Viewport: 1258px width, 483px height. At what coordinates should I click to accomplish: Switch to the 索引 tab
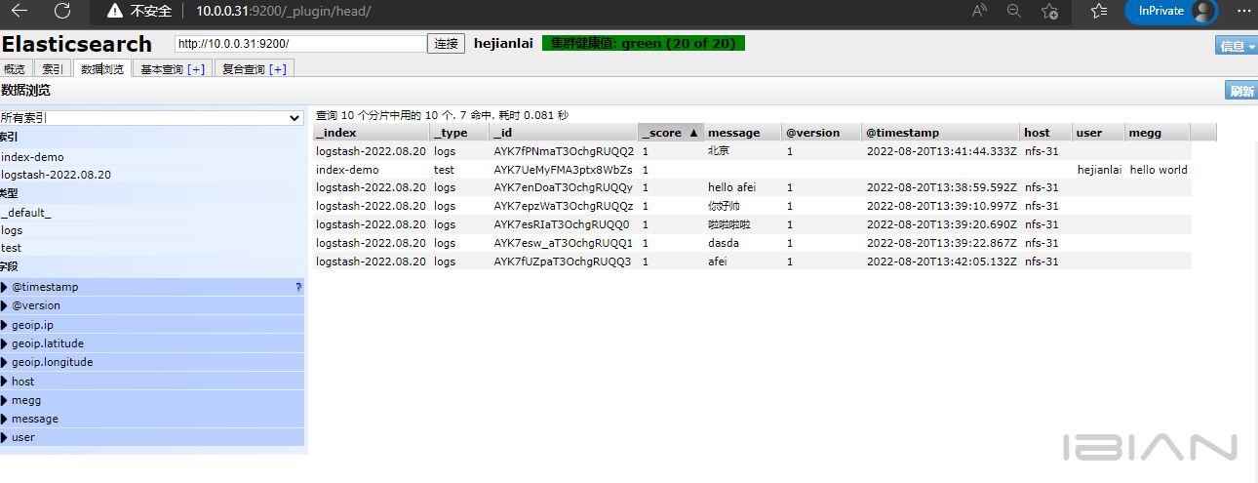click(x=53, y=69)
